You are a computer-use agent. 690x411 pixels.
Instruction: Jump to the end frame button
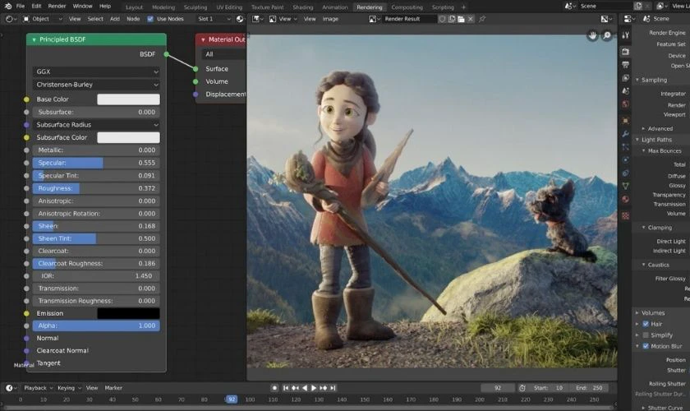click(333, 388)
